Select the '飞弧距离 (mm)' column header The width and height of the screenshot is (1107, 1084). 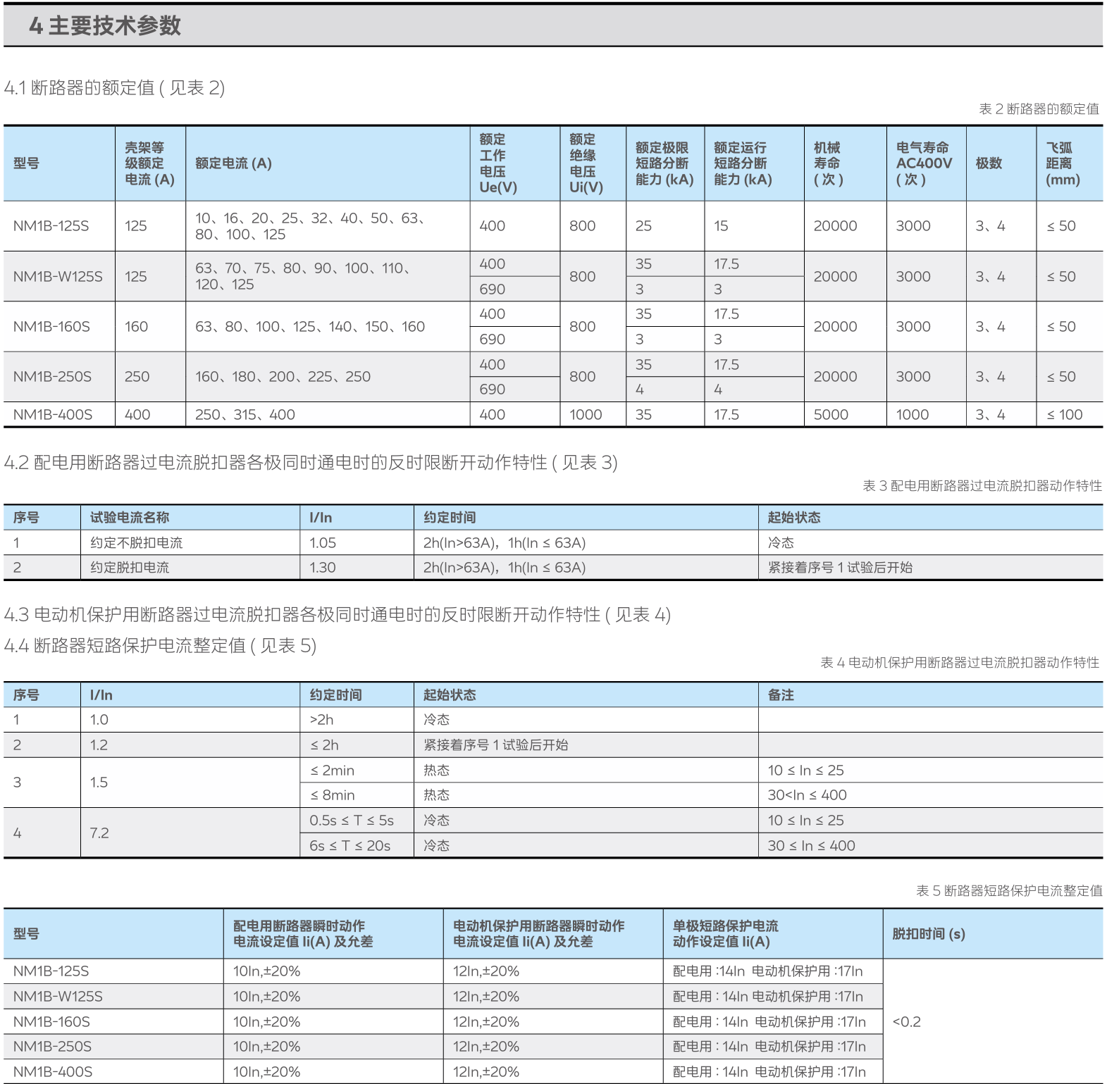coord(1063,163)
